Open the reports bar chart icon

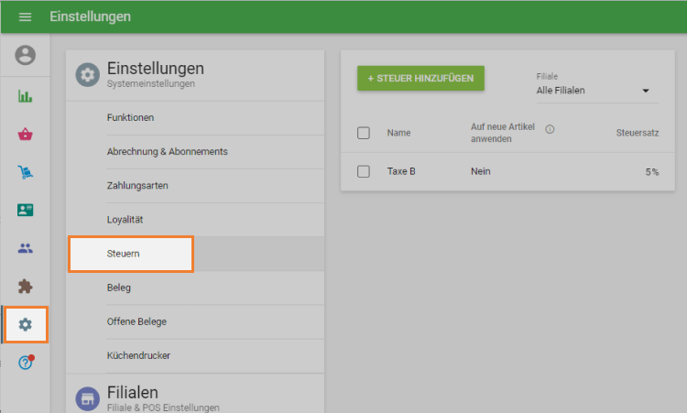(26, 96)
